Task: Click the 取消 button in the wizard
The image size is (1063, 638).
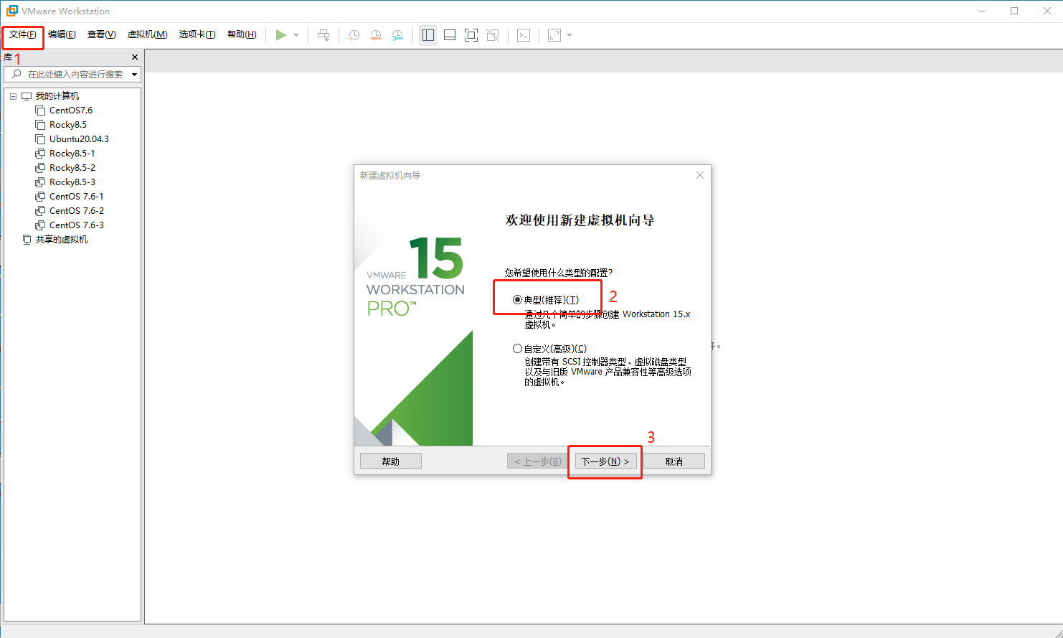Action: point(674,461)
